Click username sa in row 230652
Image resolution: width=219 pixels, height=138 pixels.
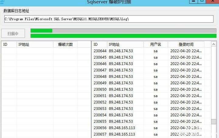[x=156, y=102]
